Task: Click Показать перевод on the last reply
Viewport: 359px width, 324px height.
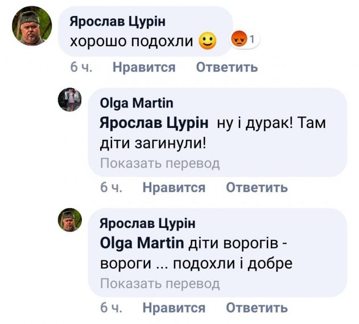Action: pos(159,284)
